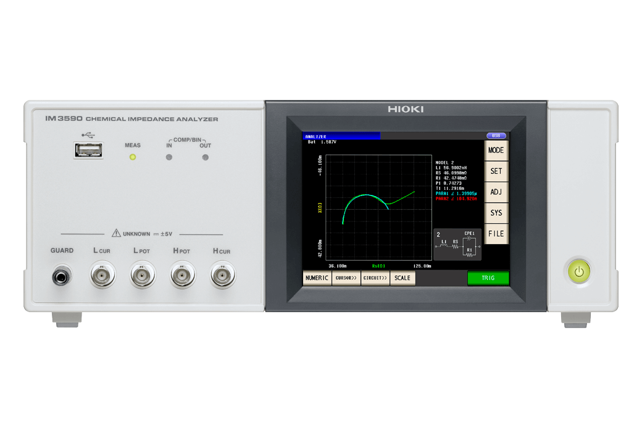Click the 'MODEL 2' text line
Screen dimensions: 642x428
(x=444, y=162)
